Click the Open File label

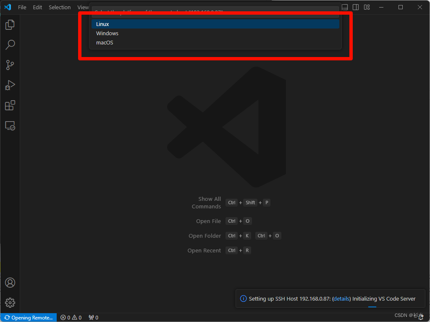(208, 221)
